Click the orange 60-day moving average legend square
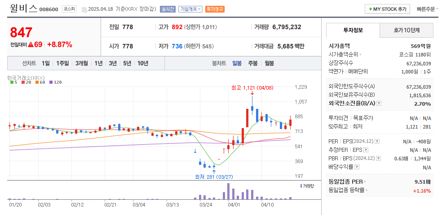This screenshot has height=215, width=442. click(37, 82)
